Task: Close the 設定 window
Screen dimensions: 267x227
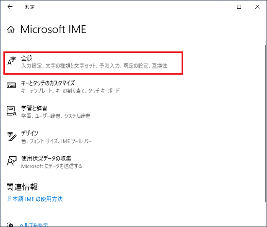Action: coord(257,7)
